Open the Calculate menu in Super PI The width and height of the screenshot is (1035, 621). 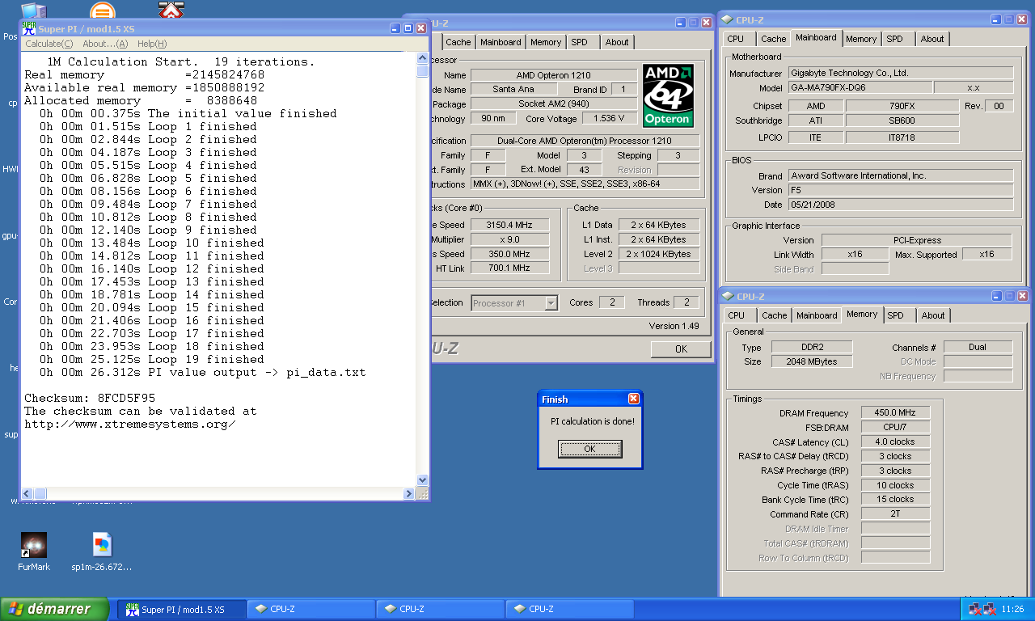pos(49,44)
